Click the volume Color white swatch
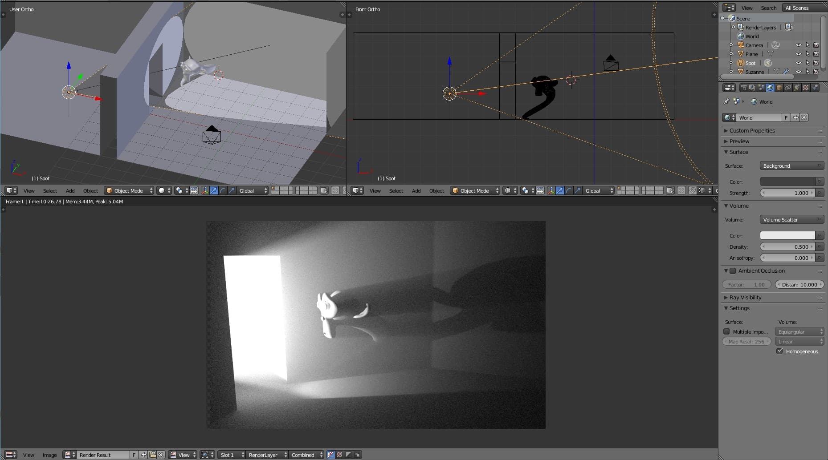 click(787, 235)
